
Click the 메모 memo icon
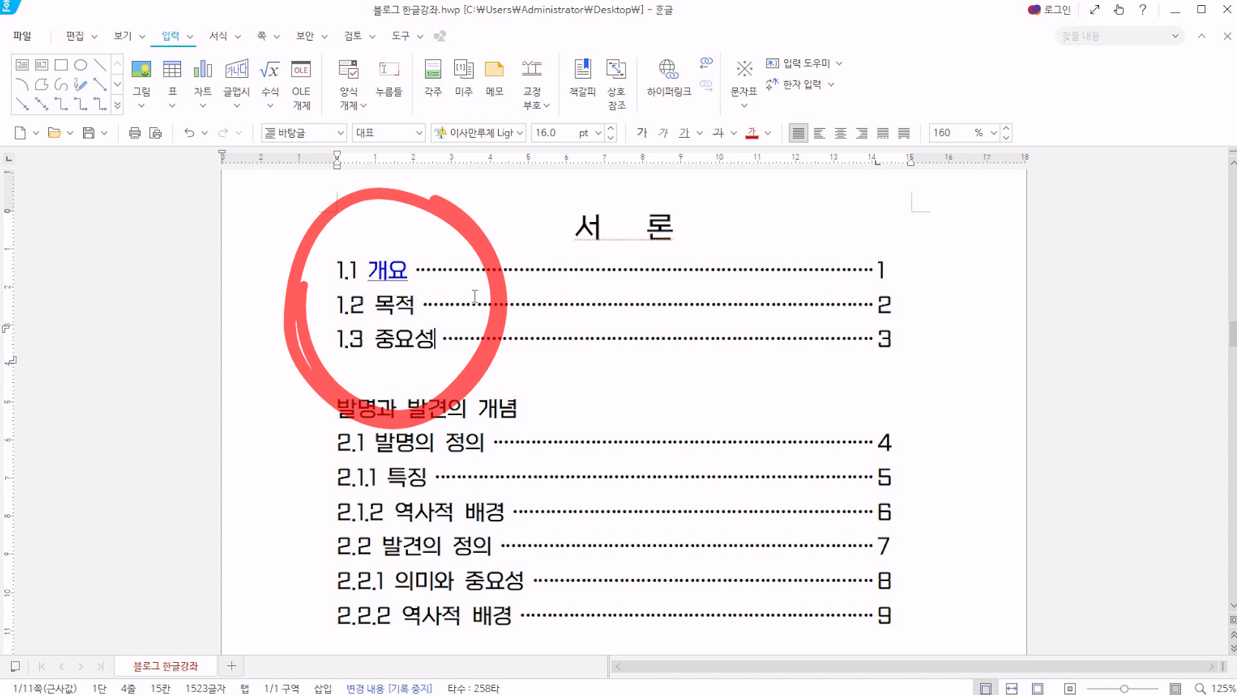coord(494,69)
